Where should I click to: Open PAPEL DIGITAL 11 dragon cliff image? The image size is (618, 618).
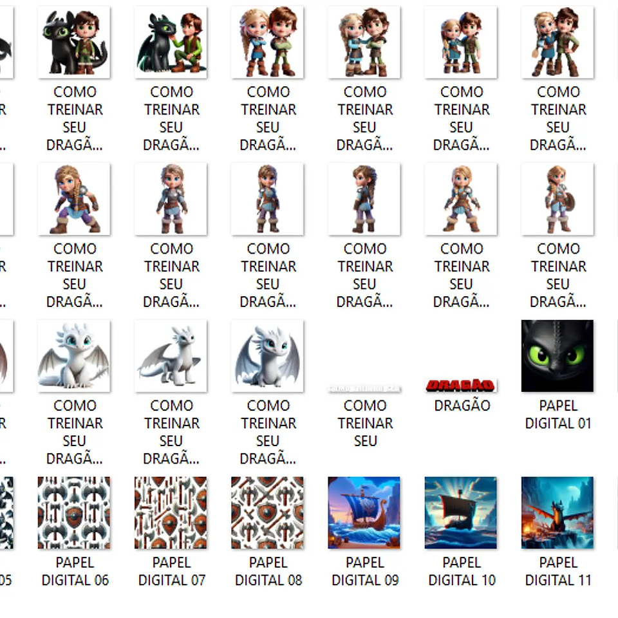pyautogui.click(x=557, y=512)
